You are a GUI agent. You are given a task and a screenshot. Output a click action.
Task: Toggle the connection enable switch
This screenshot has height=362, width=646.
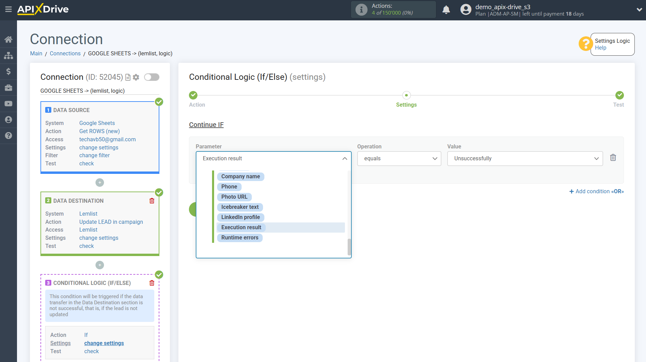(152, 77)
